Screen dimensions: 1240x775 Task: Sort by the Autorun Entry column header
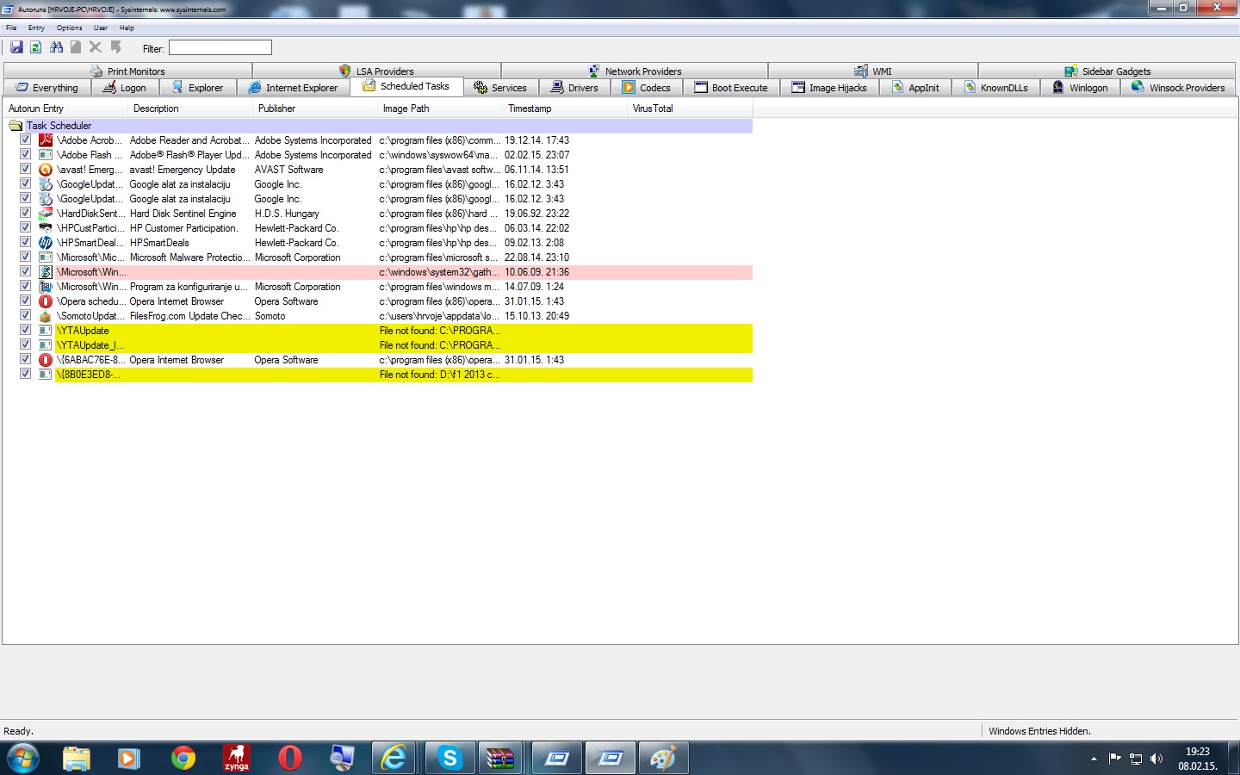(65, 108)
